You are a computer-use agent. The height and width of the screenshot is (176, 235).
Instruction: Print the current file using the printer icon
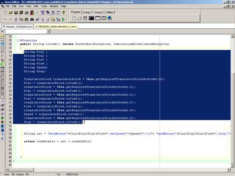point(27,13)
